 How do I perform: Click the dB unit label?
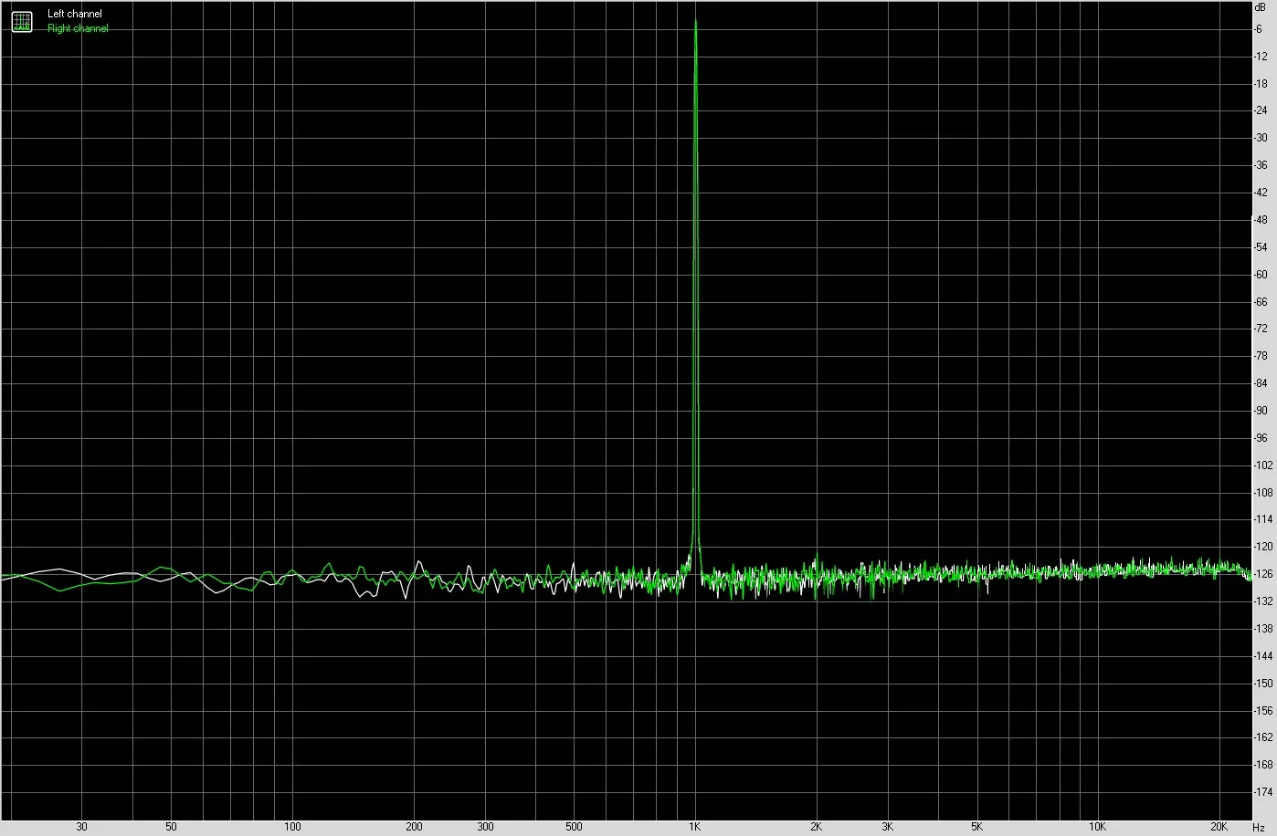(1261, 6)
